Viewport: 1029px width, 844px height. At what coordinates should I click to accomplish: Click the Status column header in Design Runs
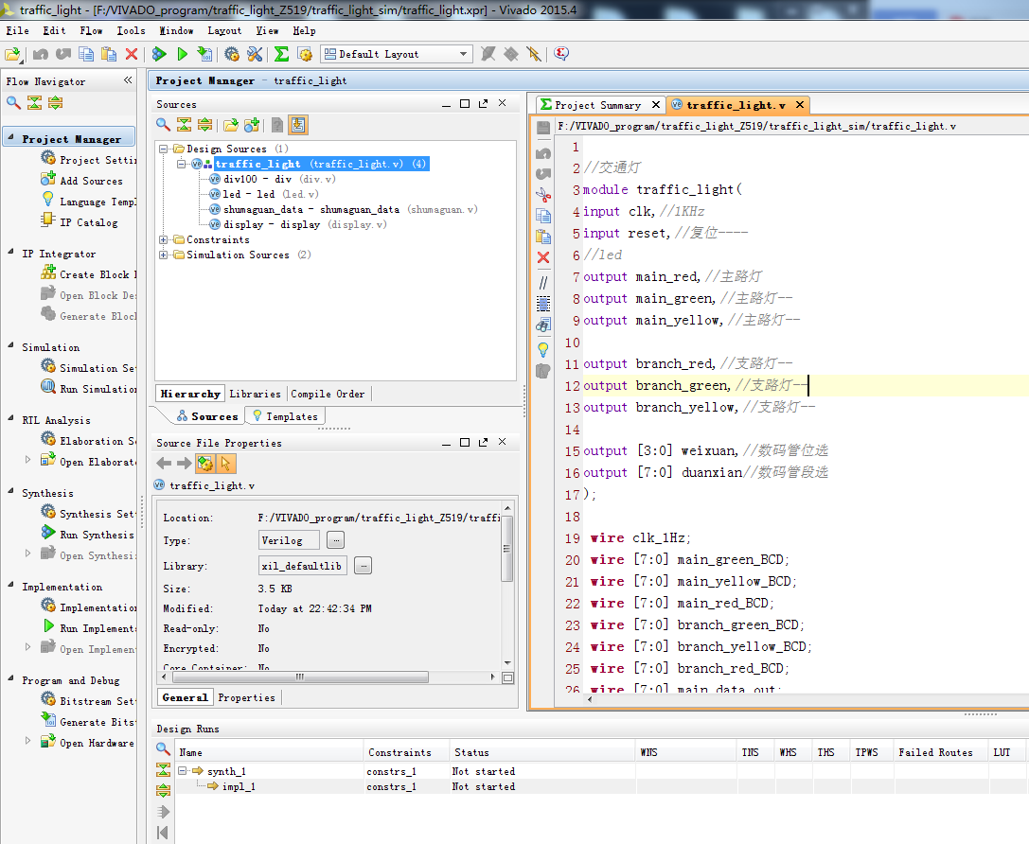[542, 752]
